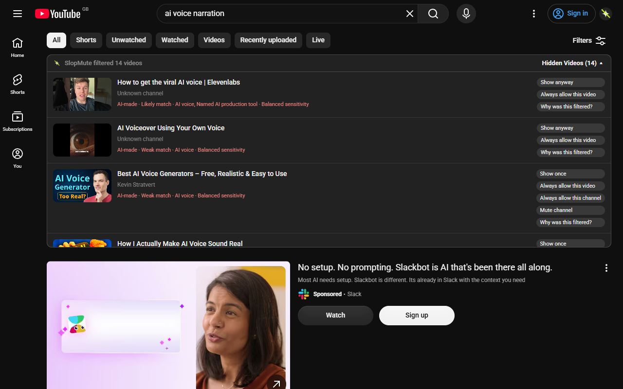Open Subscriptions in the sidebar

(18, 122)
